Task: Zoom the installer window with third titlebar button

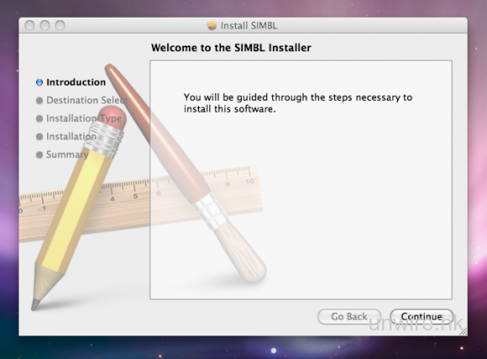Action: click(60, 25)
